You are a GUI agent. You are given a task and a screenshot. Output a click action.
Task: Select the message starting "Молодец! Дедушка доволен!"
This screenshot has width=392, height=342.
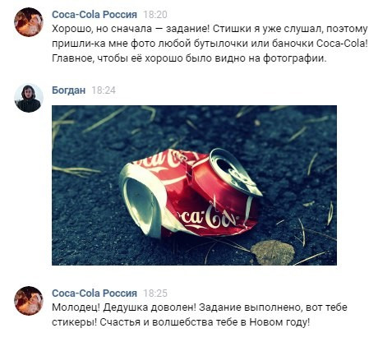point(200,315)
